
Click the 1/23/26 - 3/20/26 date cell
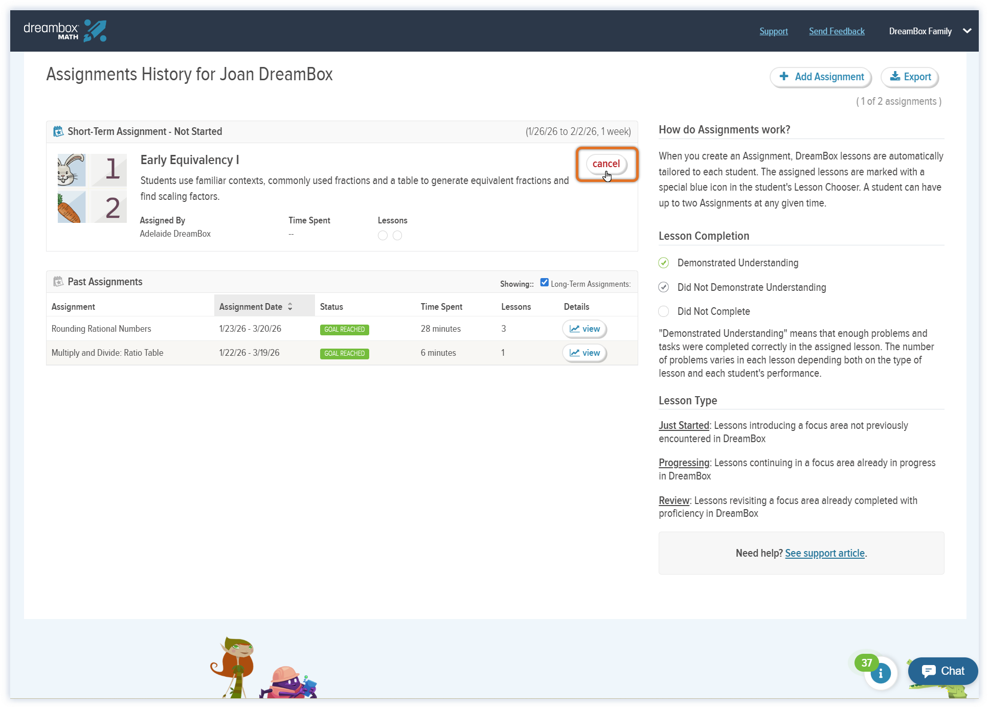250,329
